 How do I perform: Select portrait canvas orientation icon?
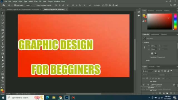(152, 53)
